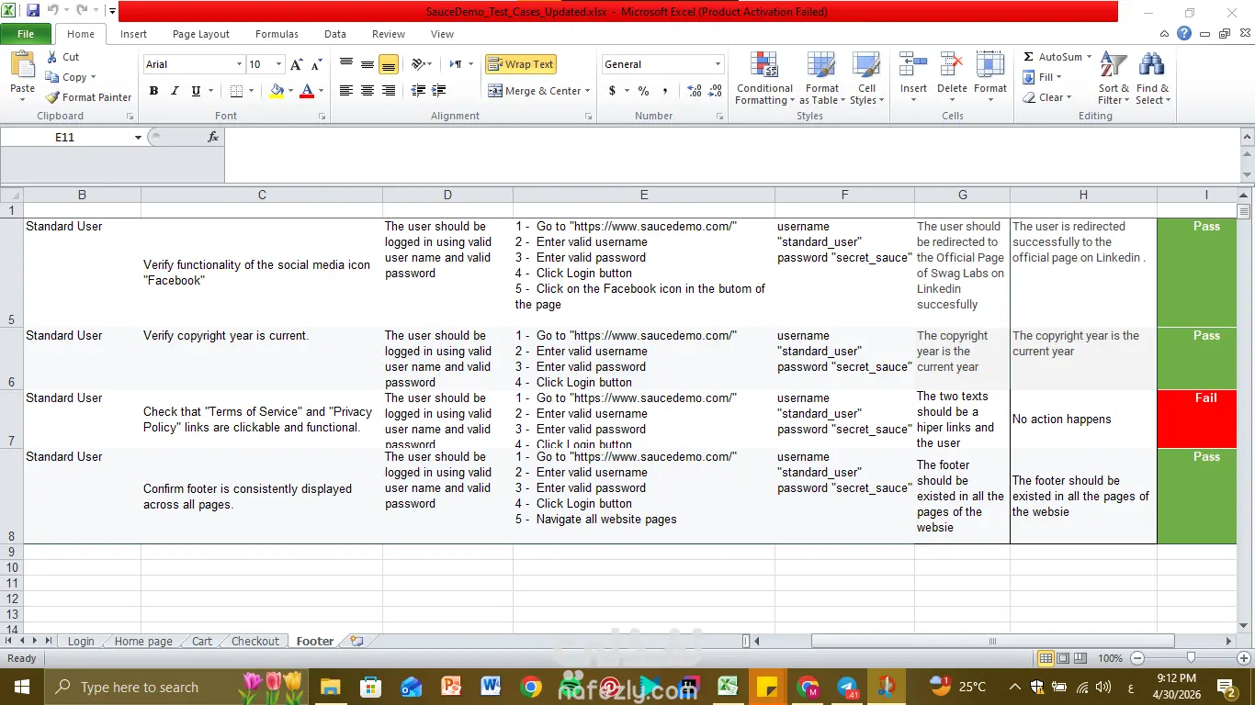The image size is (1255, 705).
Task: Toggle Underline formatting
Action: 196,91
